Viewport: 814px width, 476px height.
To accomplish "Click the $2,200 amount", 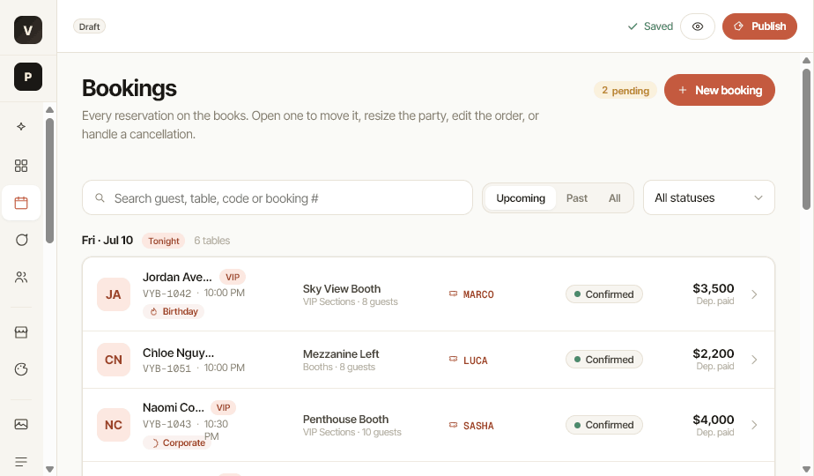I will click(714, 353).
